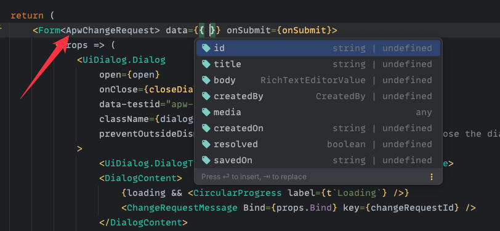Click the CircularProgress component tag
Image resolution: width=500 pixels, height=231 pixels.
237,193
